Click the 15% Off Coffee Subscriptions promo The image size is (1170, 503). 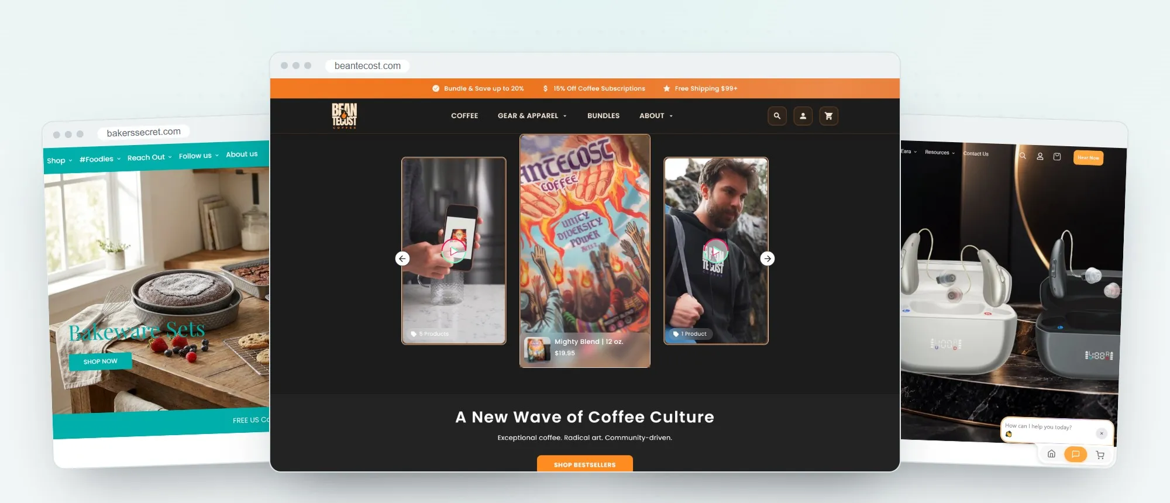[x=594, y=88]
